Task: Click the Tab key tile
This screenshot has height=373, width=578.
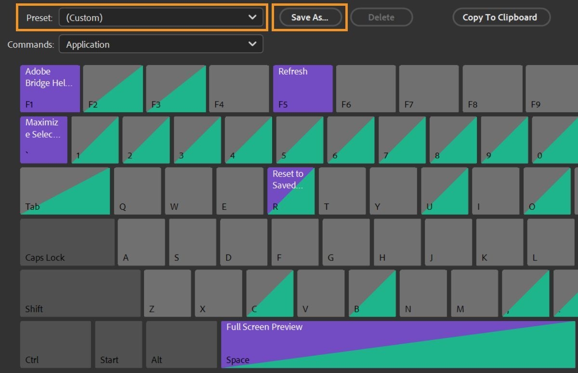Action: tap(65, 191)
